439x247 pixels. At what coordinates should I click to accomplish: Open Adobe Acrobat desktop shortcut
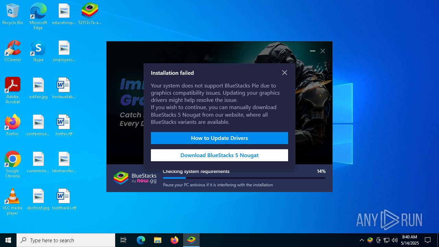[13, 91]
